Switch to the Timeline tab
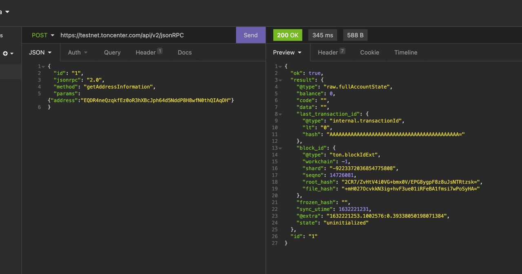The height and width of the screenshot is (274, 522). pos(406,52)
